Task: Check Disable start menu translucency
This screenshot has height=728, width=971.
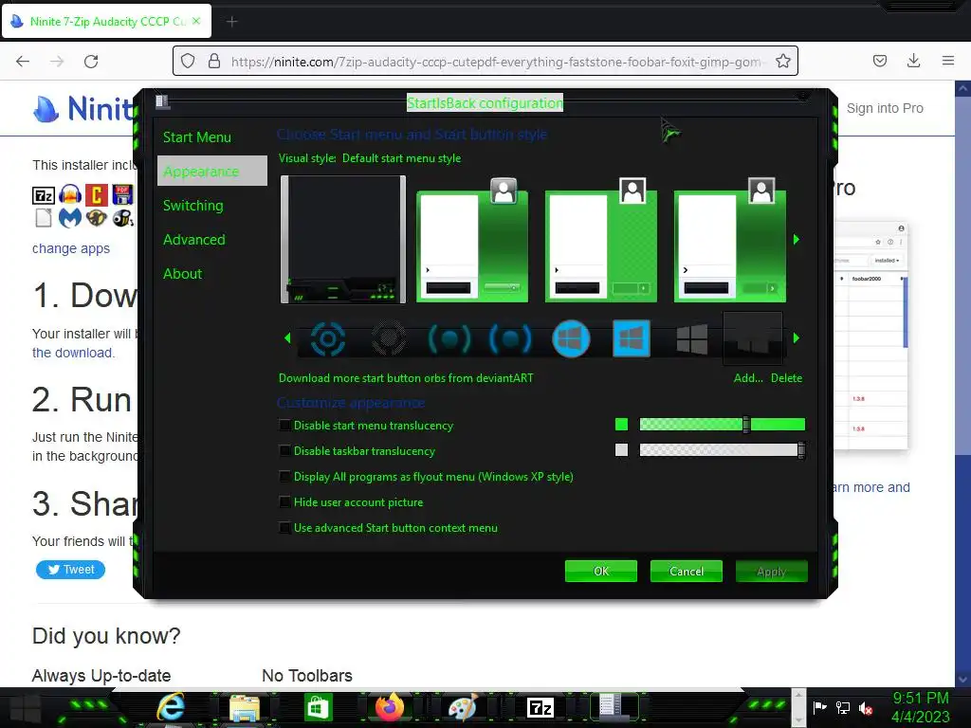Action: (x=284, y=426)
